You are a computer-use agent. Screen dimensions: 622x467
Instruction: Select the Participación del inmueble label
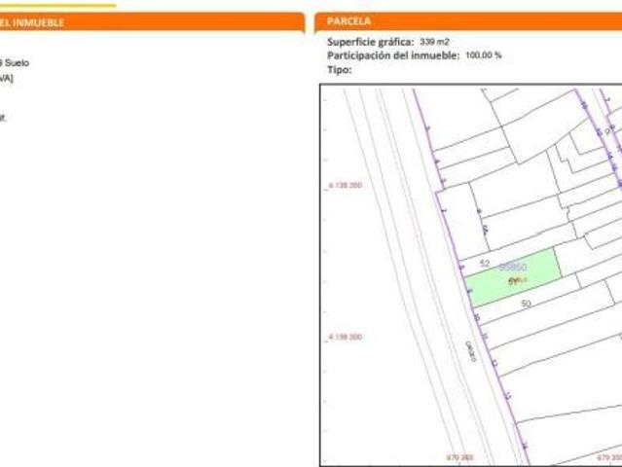click(393, 55)
